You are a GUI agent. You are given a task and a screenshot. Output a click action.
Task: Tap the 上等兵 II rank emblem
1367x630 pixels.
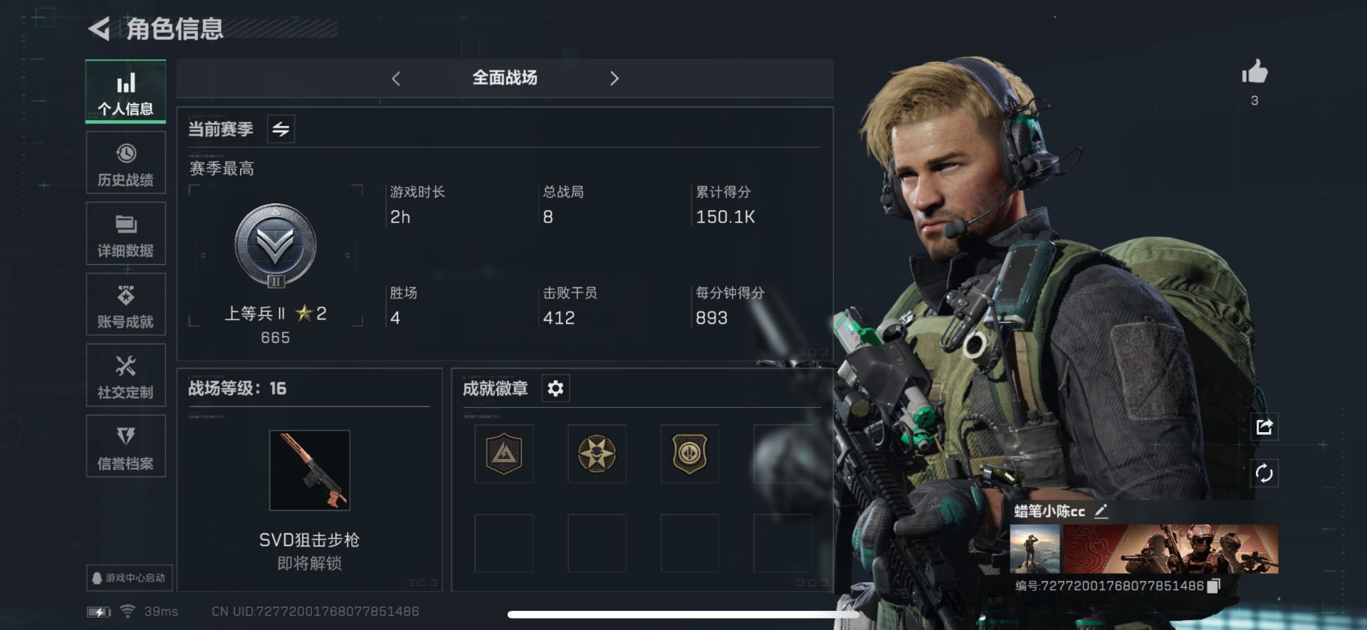276,246
